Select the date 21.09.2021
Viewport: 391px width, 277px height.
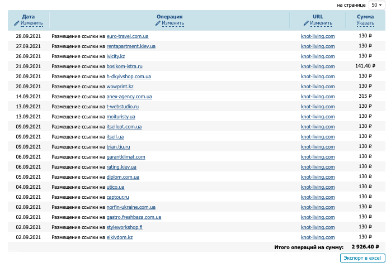28,66
